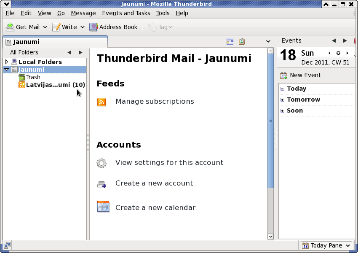358x253 pixels.
Task: Show previous Events pane view arrow
Action: [334, 40]
